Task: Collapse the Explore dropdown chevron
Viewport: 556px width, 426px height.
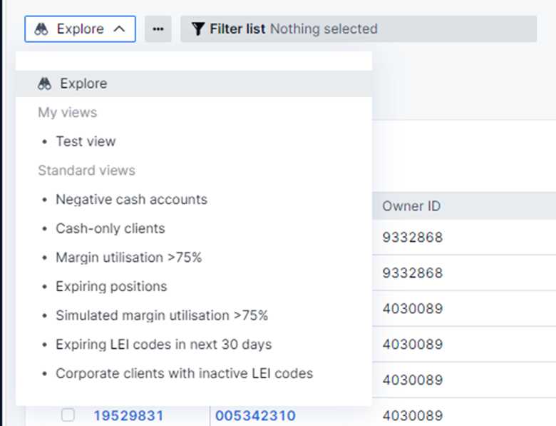Action: [120, 29]
